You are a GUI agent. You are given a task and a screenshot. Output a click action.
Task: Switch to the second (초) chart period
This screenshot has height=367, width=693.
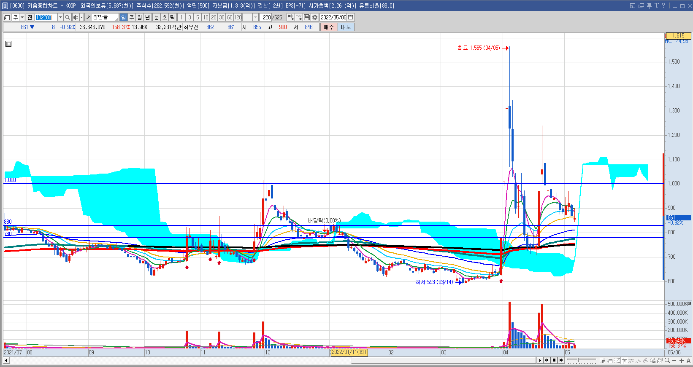click(165, 17)
